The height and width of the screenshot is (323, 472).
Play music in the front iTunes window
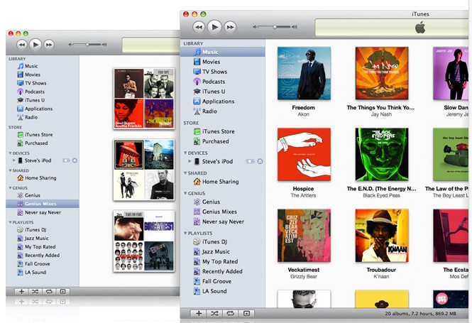pyautogui.click(x=214, y=27)
